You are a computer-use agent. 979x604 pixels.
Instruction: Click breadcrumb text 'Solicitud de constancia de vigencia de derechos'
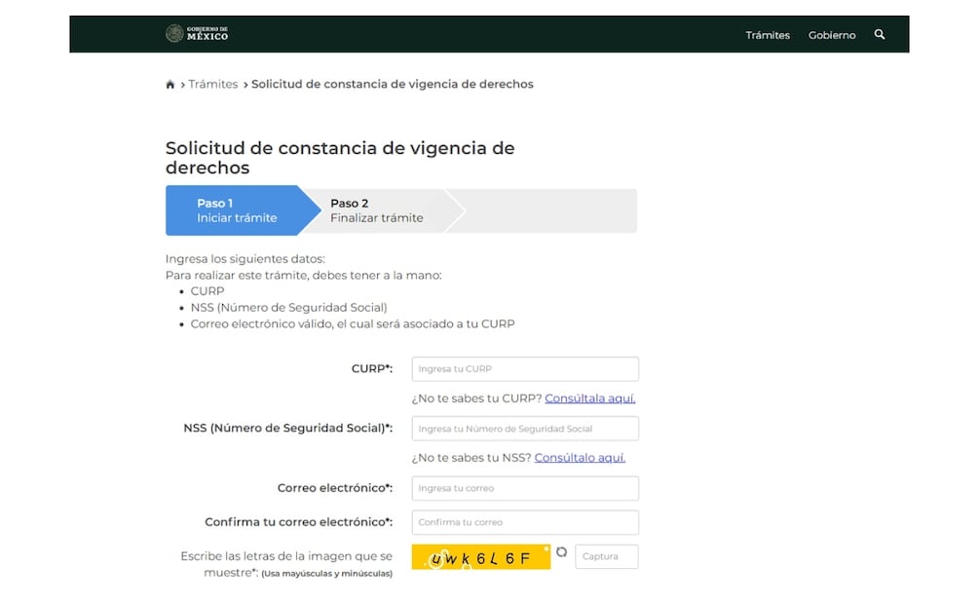pos(393,84)
